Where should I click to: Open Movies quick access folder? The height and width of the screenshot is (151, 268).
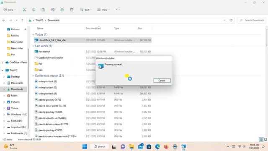click(15, 36)
